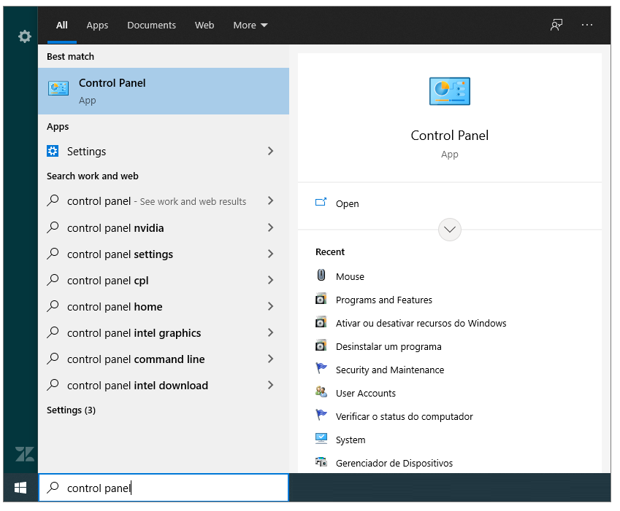Switch to the Apps tab
This screenshot has height=511, width=620.
(97, 26)
